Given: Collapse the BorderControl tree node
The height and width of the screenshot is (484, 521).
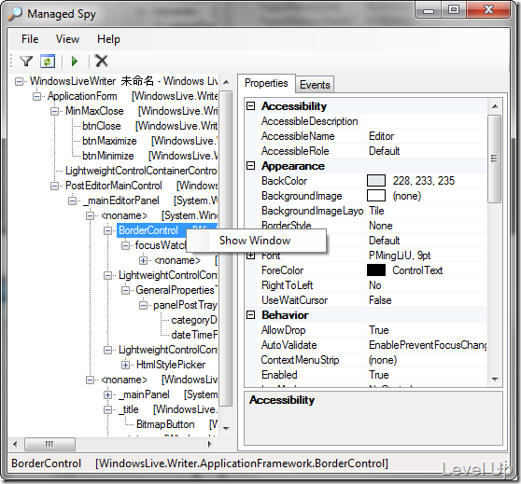Looking at the screenshot, I should [107, 230].
